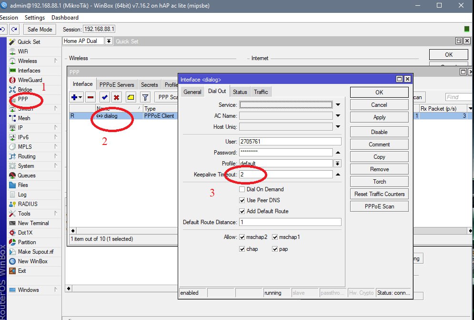Open Dot1X from sidebar
This screenshot has height=320, width=474.
[25, 233]
